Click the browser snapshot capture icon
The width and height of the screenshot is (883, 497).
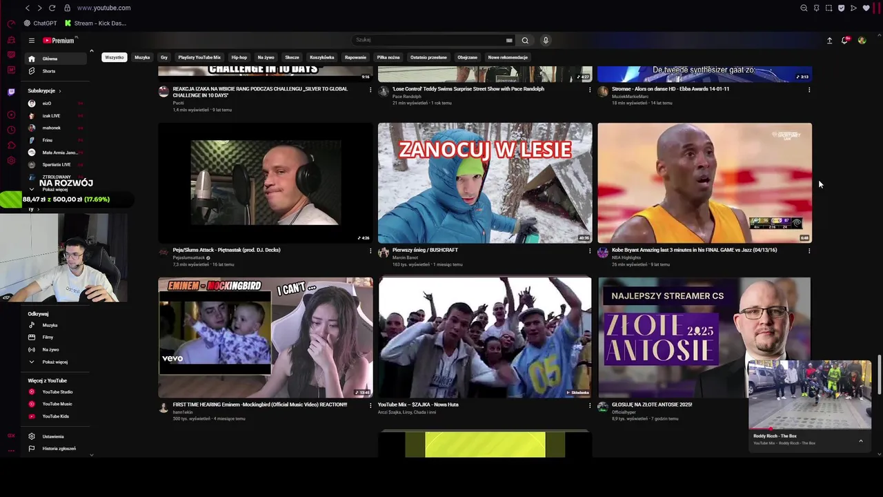[x=829, y=8]
